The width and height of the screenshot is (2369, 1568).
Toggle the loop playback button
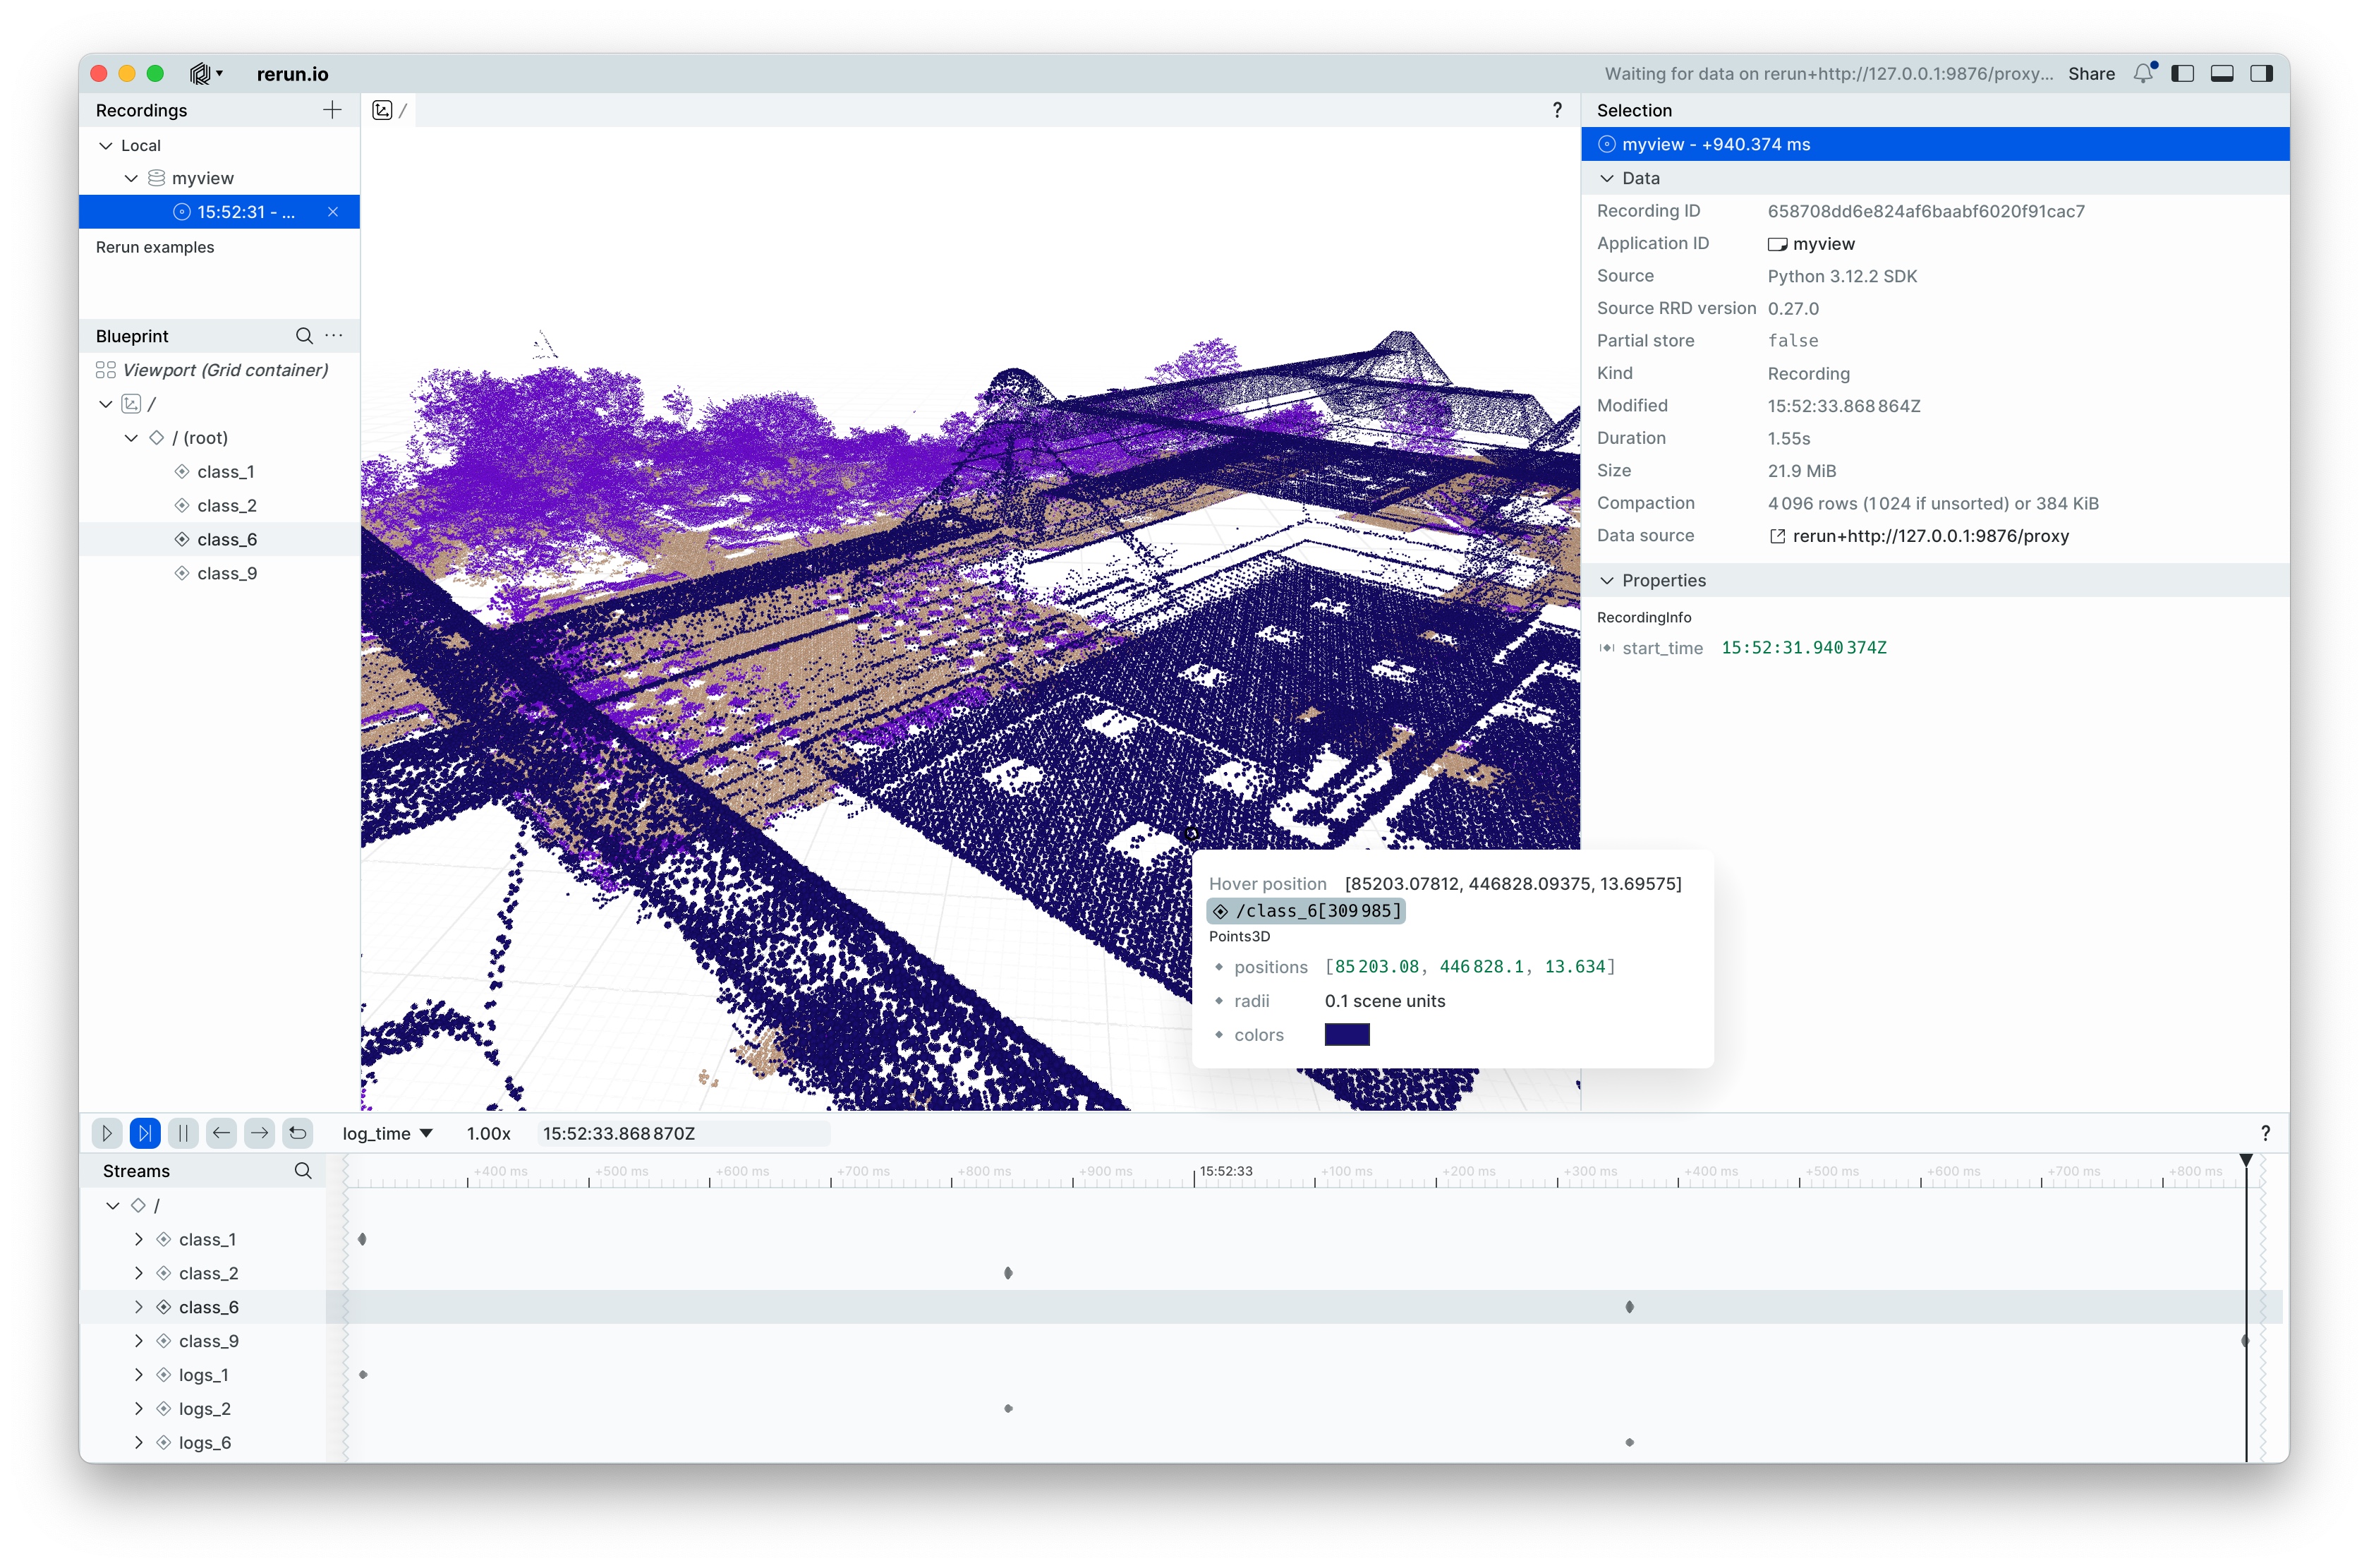[x=298, y=1133]
